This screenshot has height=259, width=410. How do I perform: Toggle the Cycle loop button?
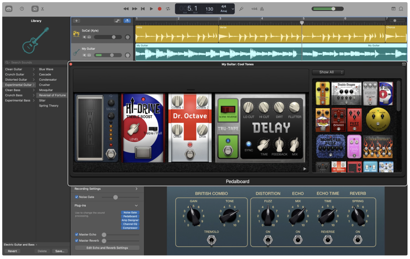pyautogui.click(x=168, y=8)
